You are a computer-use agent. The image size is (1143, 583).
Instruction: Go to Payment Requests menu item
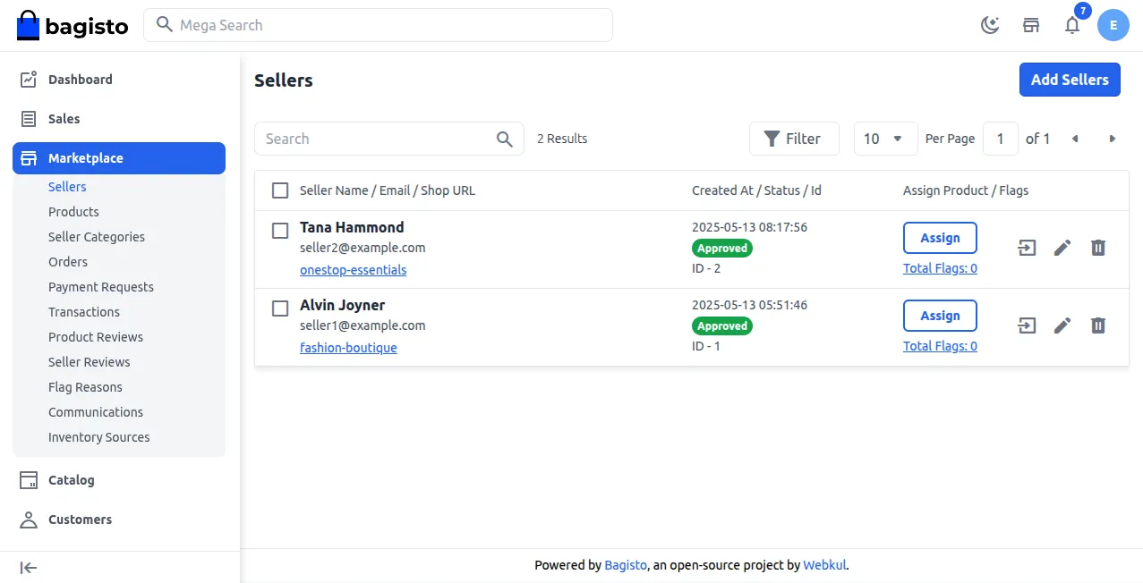click(101, 287)
